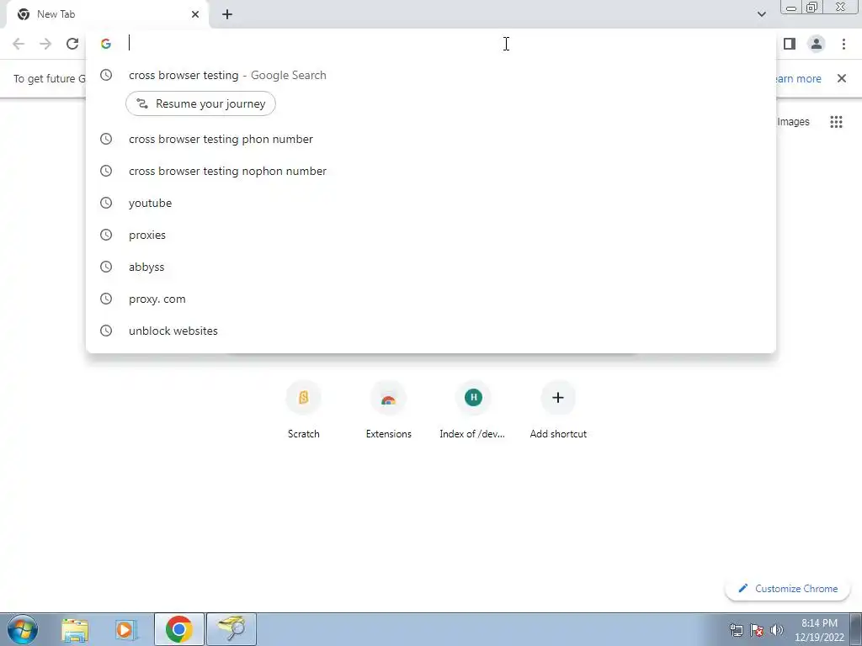Click the Learn more link in info bar
The image size is (862, 646).
pyautogui.click(x=798, y=78)
